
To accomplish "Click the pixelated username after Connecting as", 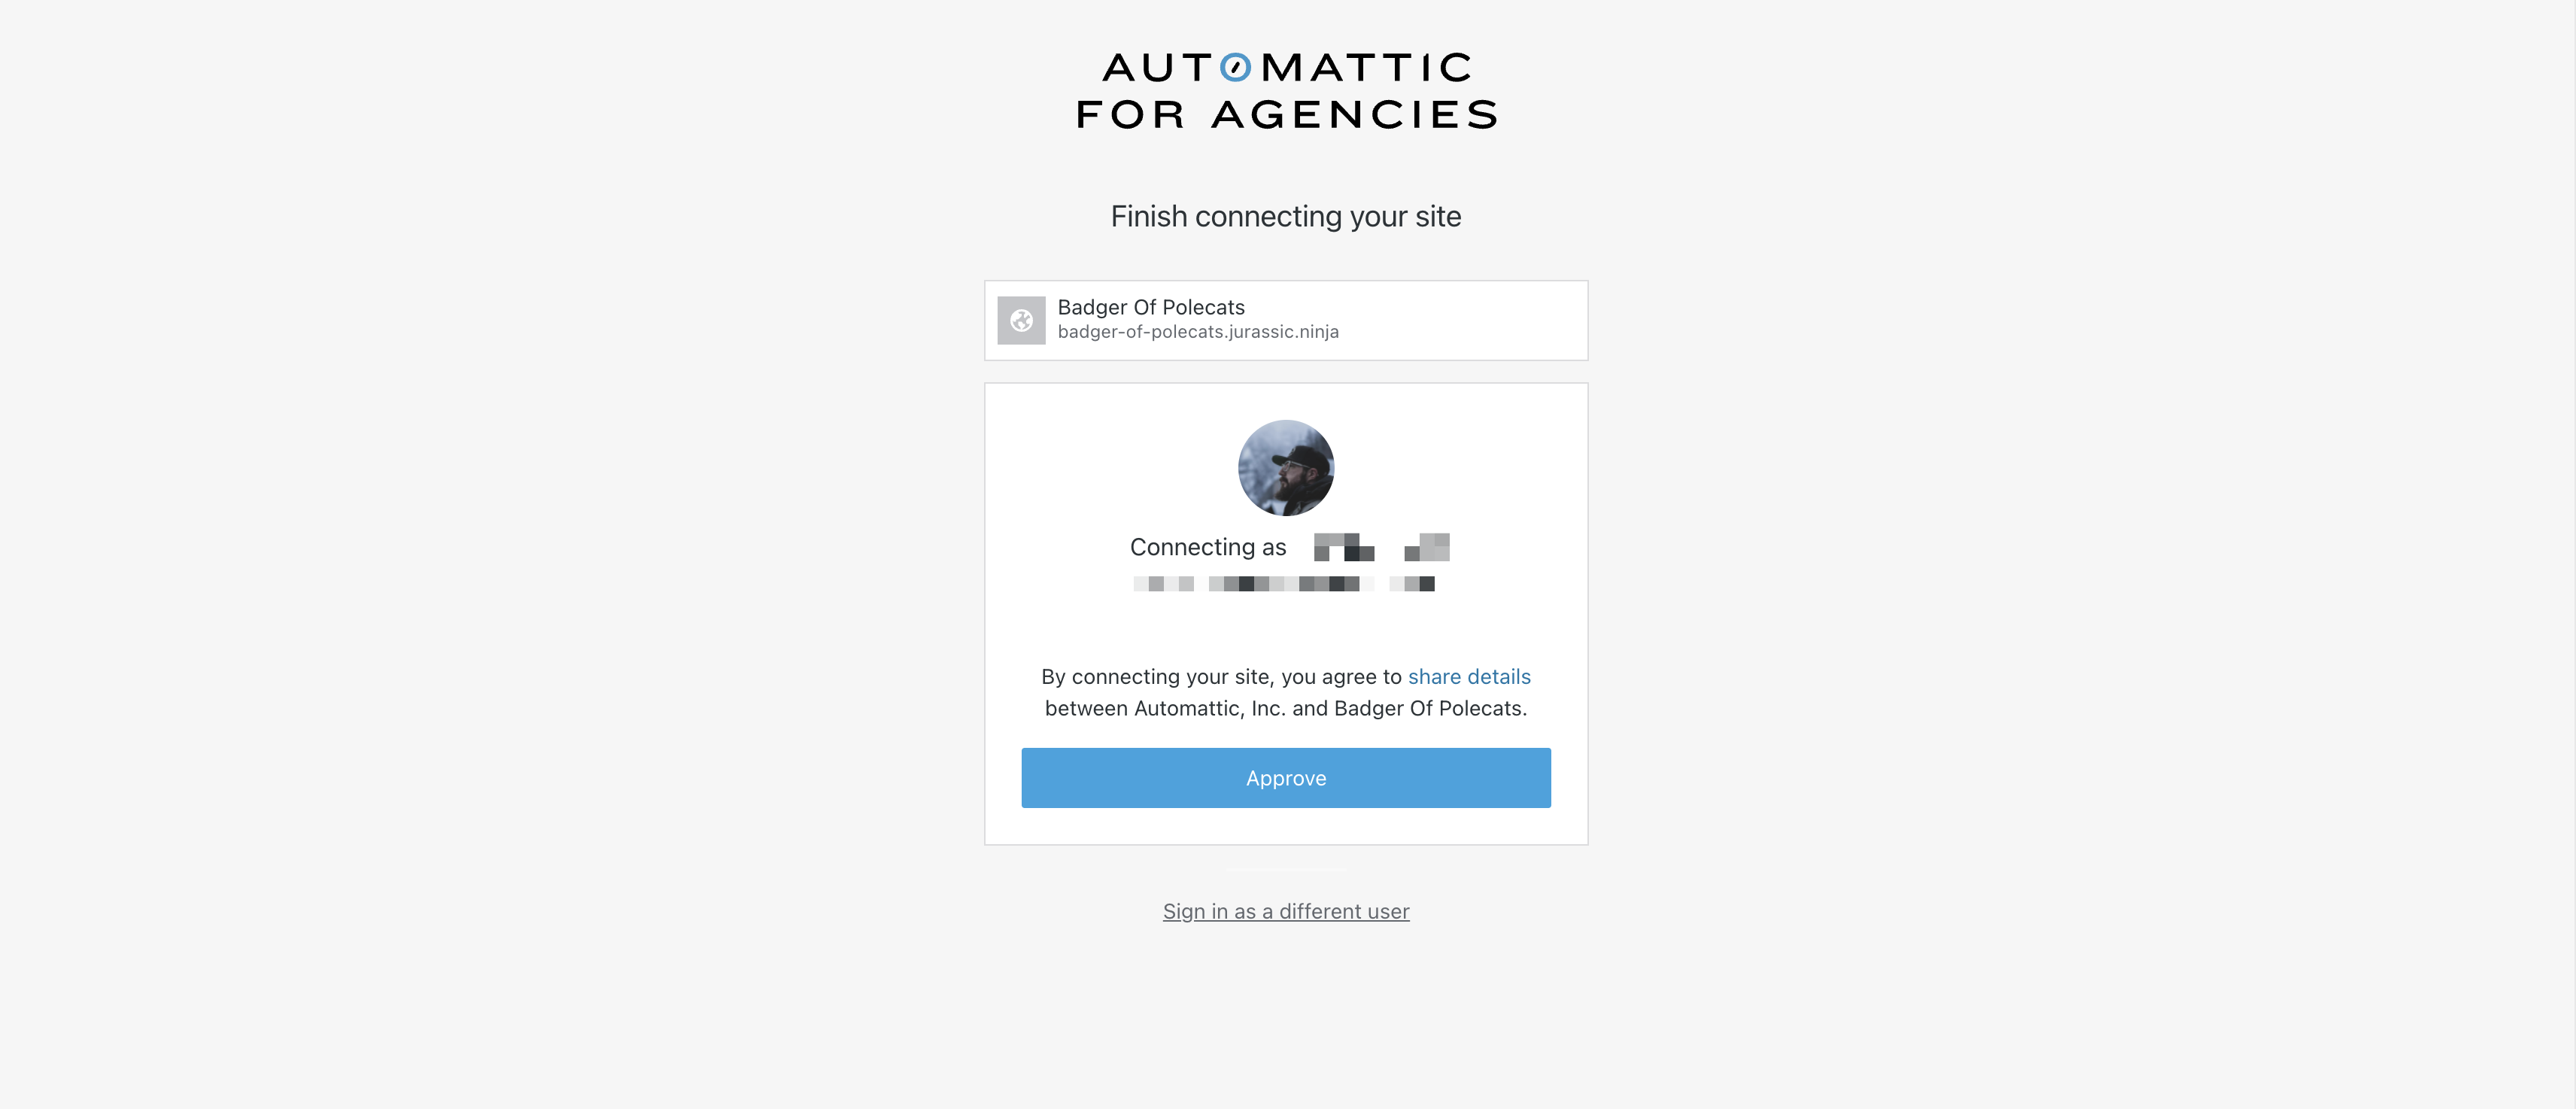I will click(1382, 547).
